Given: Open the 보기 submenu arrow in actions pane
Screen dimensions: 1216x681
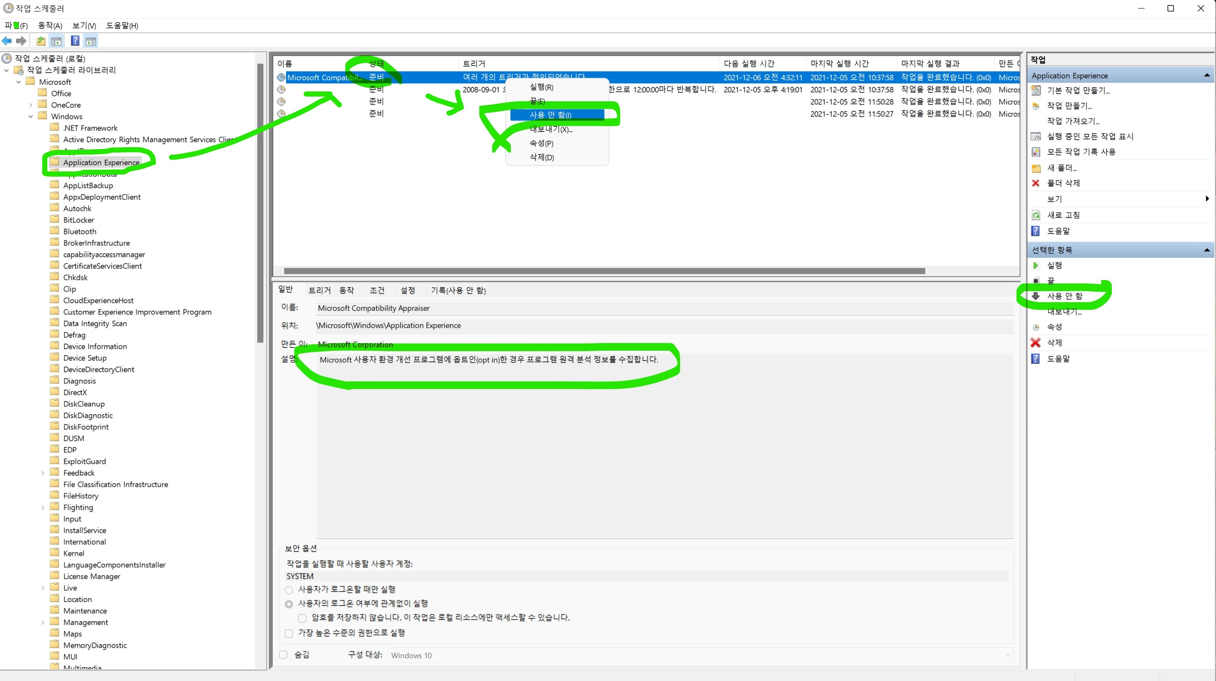Looking at the screenshot, I should 1207,199.
